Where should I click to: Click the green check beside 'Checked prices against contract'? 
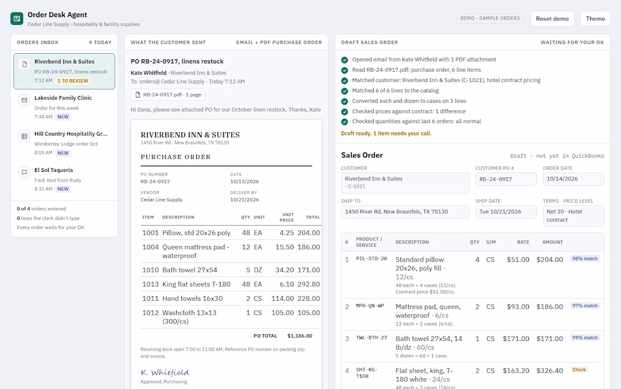(x=344, y=111)
